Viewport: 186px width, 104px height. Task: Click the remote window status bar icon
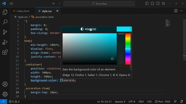point(3,101)
